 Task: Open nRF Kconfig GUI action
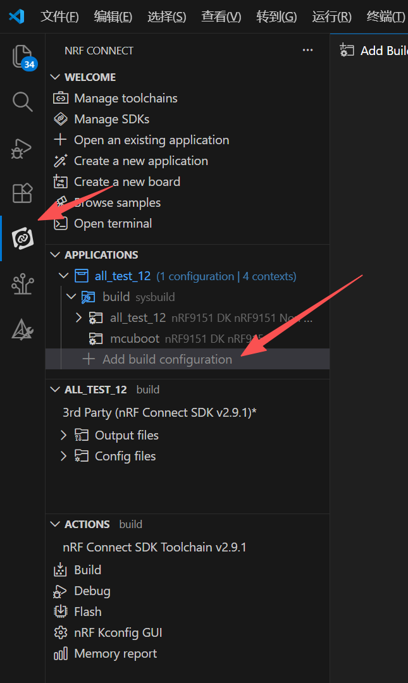(118, 632)
